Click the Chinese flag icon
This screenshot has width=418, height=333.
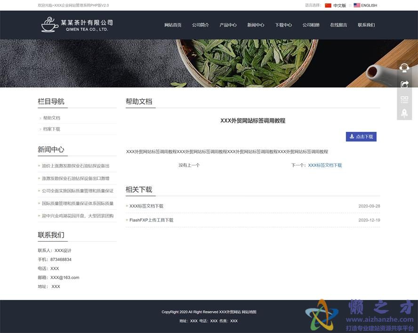[x=328, y=6]
